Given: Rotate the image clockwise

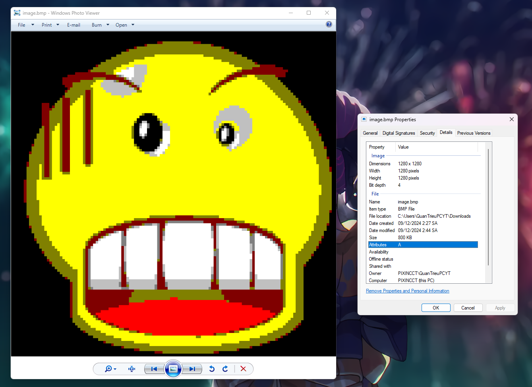Looking at the screenshot, I should coord(225,369).
